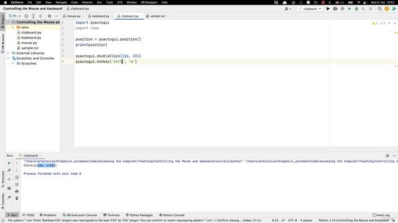
Task: Open the DB Navigator menu
Action: tap(149, 2)
